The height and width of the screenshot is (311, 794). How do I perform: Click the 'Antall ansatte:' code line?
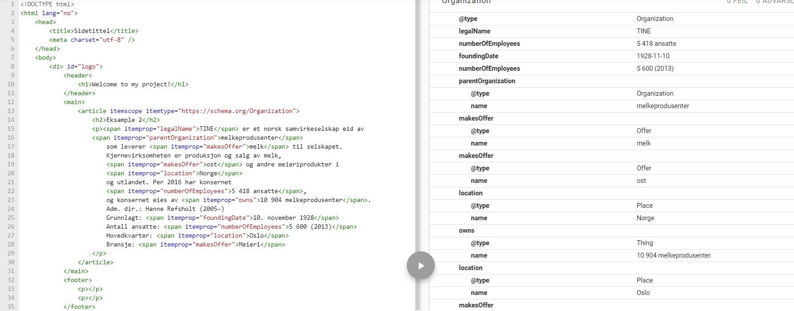pyautogui.click(x=232, y=226)
